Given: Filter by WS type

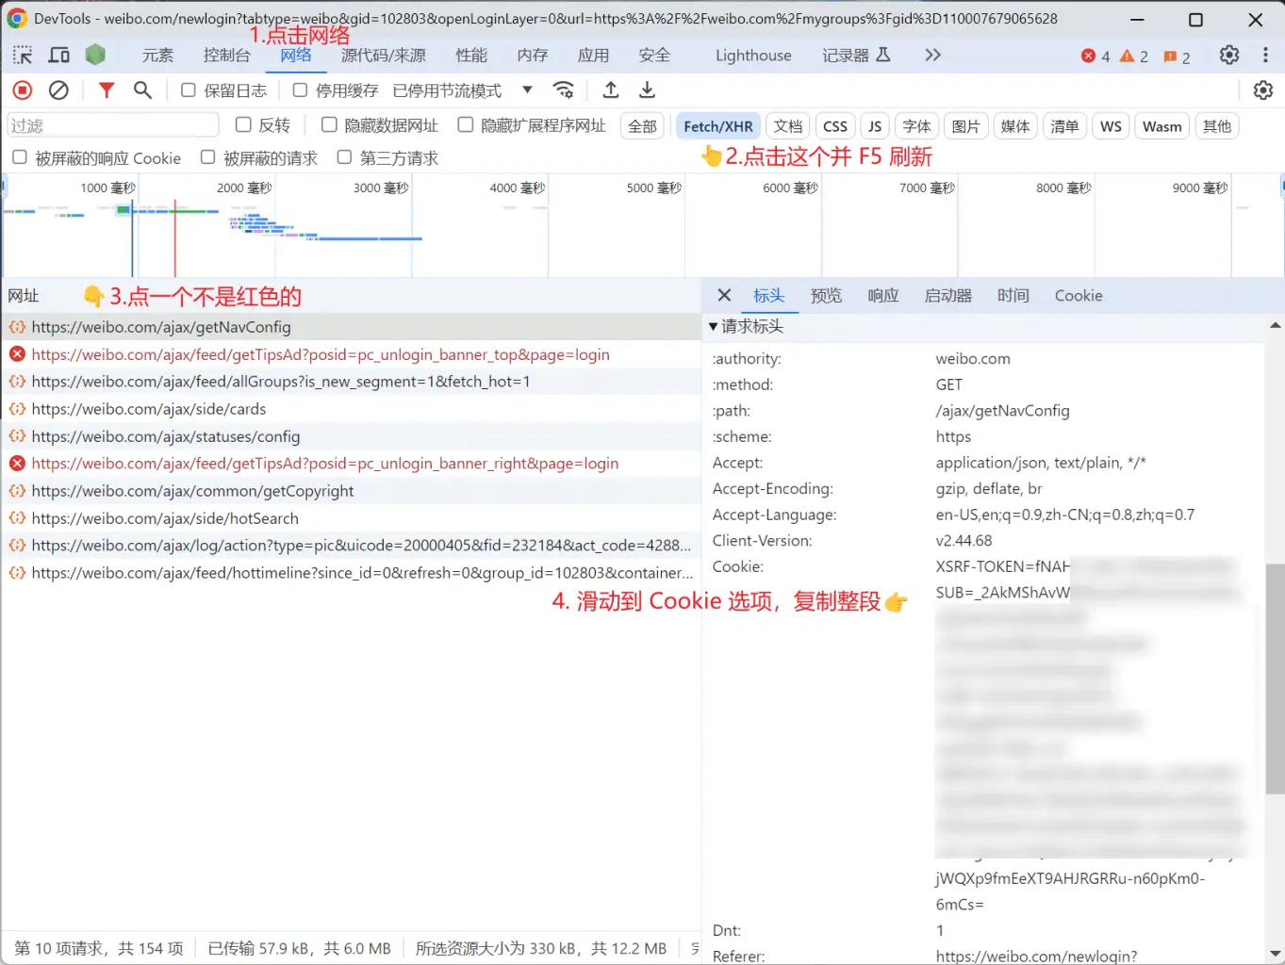Looking at the screenshot, I should point(1111,126).
